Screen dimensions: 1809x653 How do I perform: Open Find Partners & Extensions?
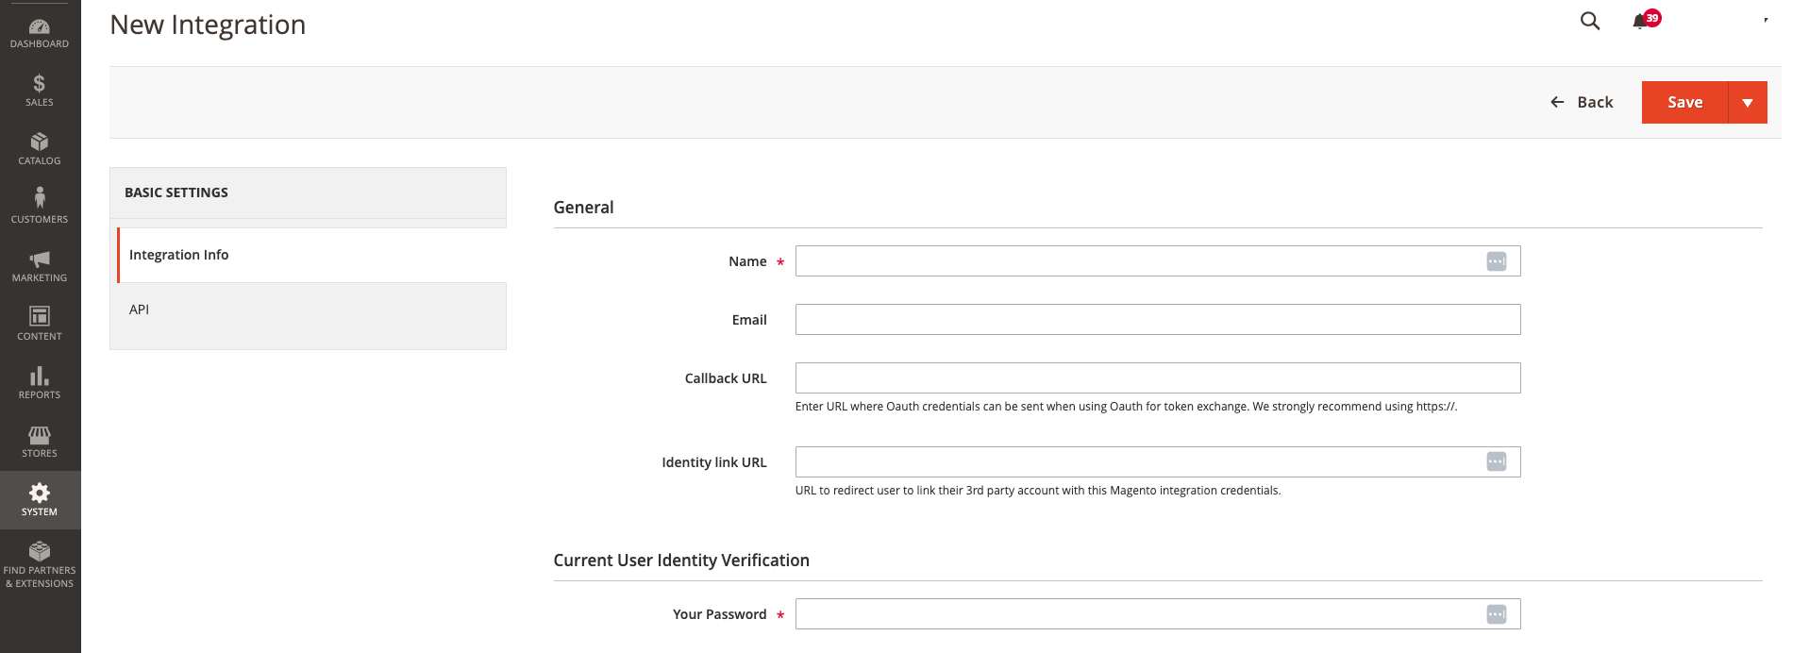point(40,563)
